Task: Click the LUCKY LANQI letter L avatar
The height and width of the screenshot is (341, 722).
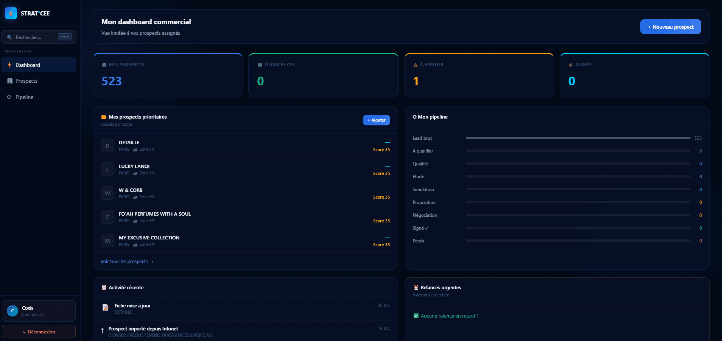Action: coord(107,170)
